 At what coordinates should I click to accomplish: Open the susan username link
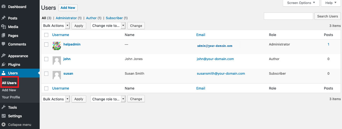click(68, 74)
